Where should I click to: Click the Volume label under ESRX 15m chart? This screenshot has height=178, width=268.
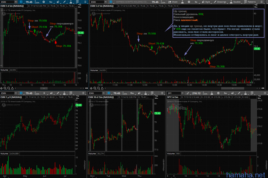click(x=92, y=154)
